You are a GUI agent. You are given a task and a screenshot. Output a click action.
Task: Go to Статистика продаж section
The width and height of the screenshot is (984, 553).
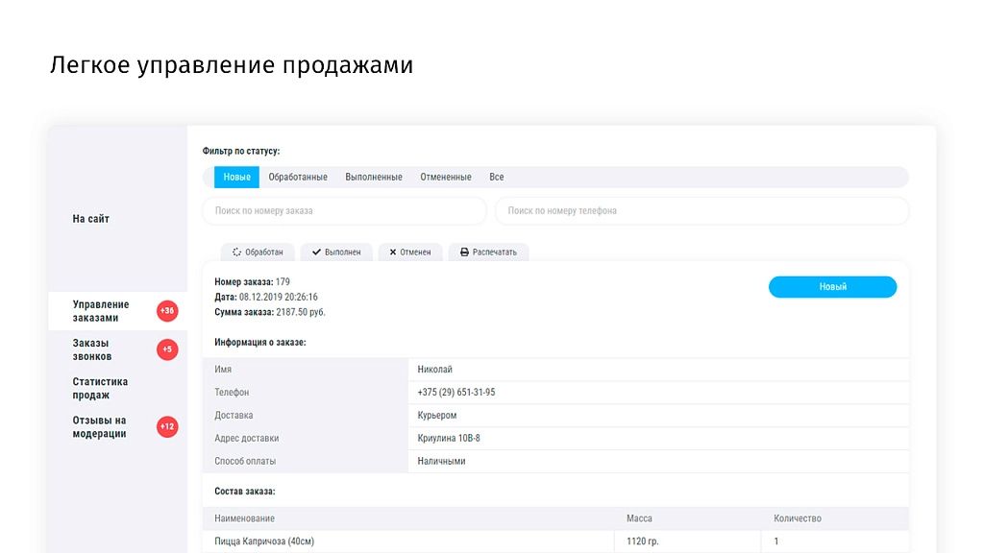(x=100, y=388)
